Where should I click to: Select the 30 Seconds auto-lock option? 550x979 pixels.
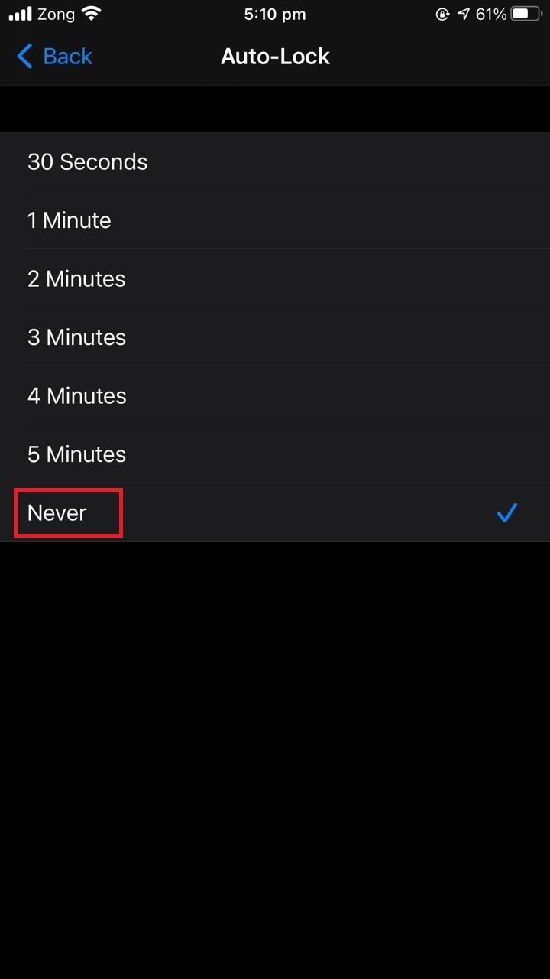[275, 161]
